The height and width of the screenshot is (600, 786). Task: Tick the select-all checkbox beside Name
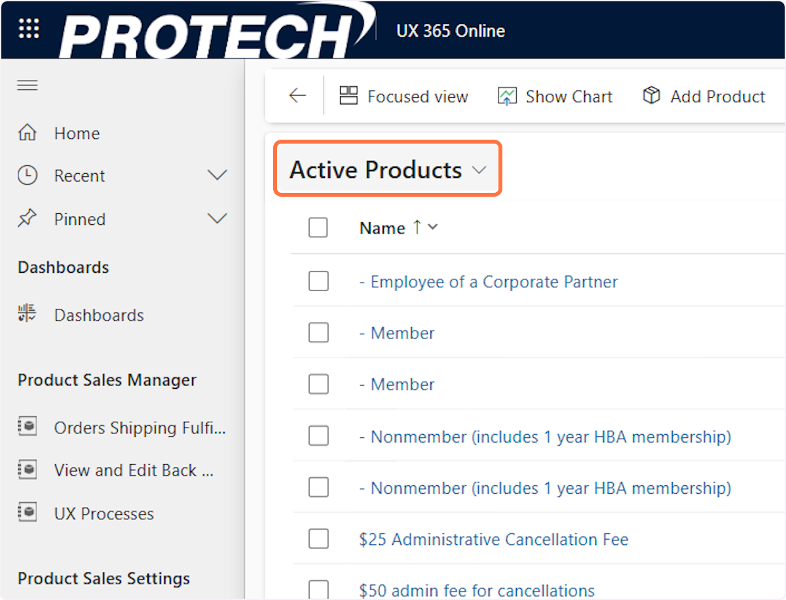point(318,228)
